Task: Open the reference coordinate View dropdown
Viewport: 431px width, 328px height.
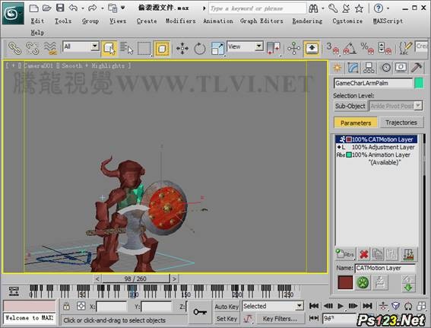Action: (245, 46)
